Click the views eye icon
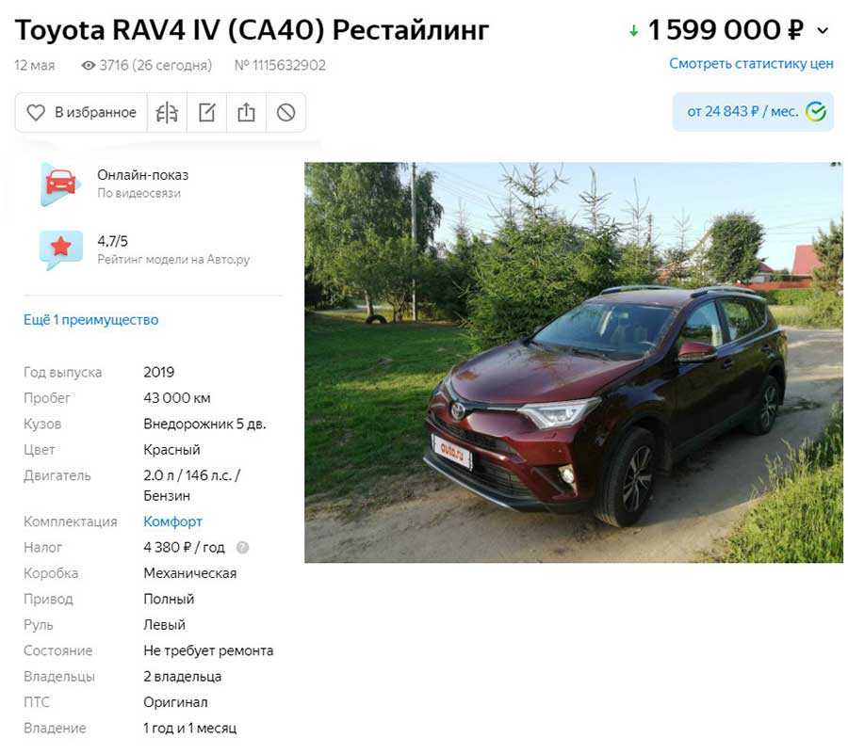This screenshot has width=848, height=754. [x=89, y=65]
